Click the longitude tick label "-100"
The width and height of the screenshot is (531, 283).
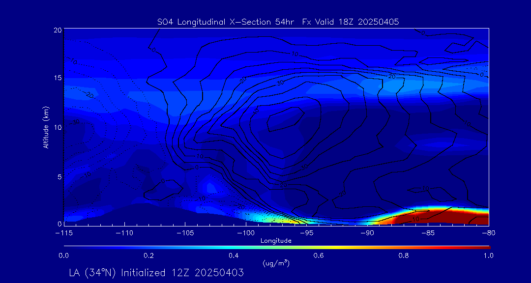[x=246, y=233]
